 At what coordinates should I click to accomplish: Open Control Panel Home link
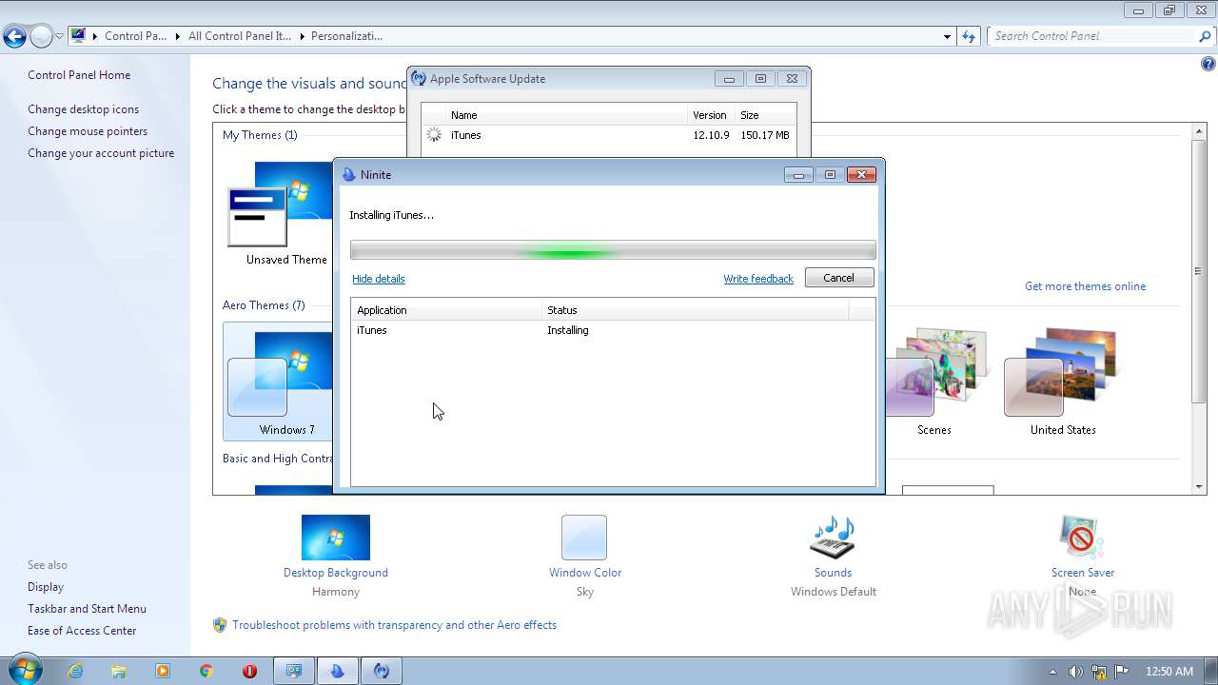[x=79, y=75]
